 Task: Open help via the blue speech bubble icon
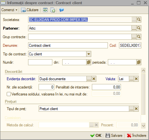click(62, 10)
